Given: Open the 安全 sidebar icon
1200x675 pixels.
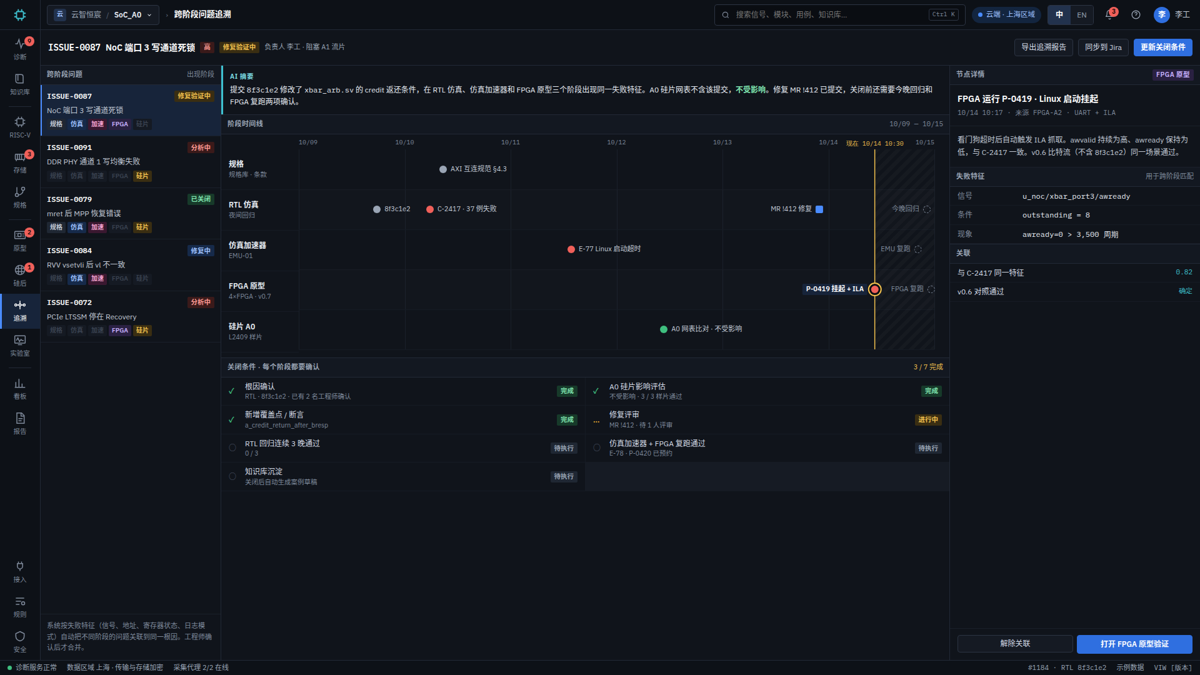Looking at the screenshot, I should pos(20,641).
